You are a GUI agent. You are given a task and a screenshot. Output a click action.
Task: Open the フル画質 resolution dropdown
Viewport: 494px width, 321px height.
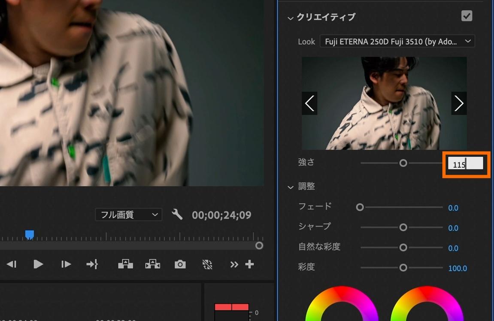click(x=128, y=215)
